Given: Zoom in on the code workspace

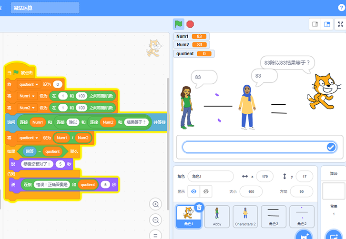Looking at the screenshot, I should (x=155, y=204).
